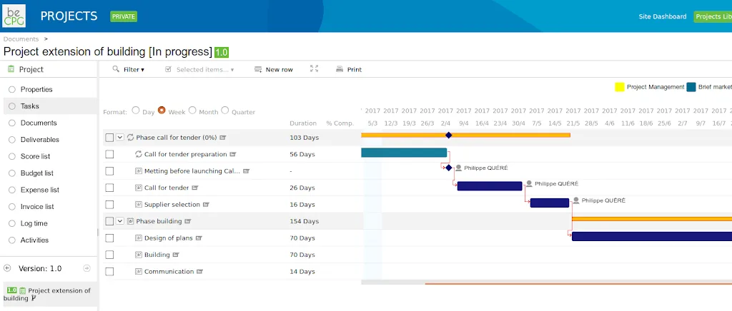Open details icon after Phase building
This screenshot has width=732, height=311.
click(188, 221)
